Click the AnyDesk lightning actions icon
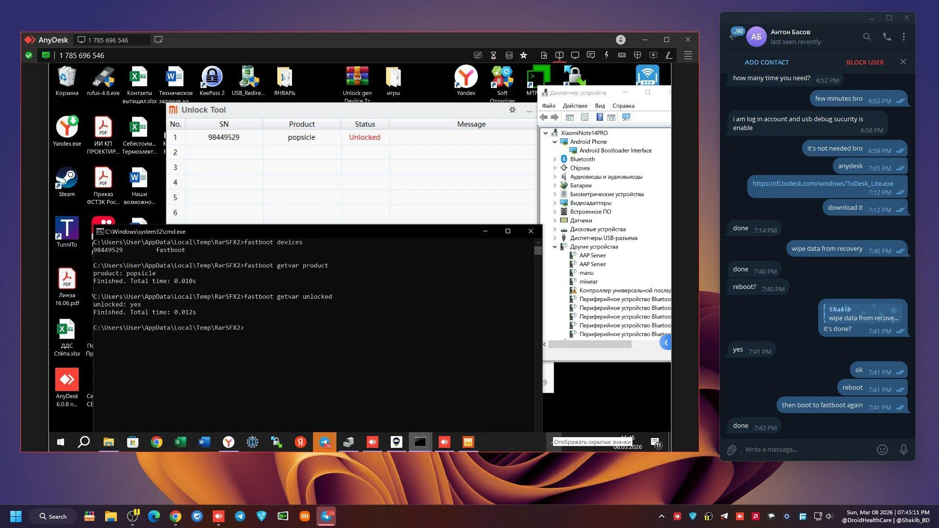The height and width of the screenshot is (528, 939). coord(606,55)
